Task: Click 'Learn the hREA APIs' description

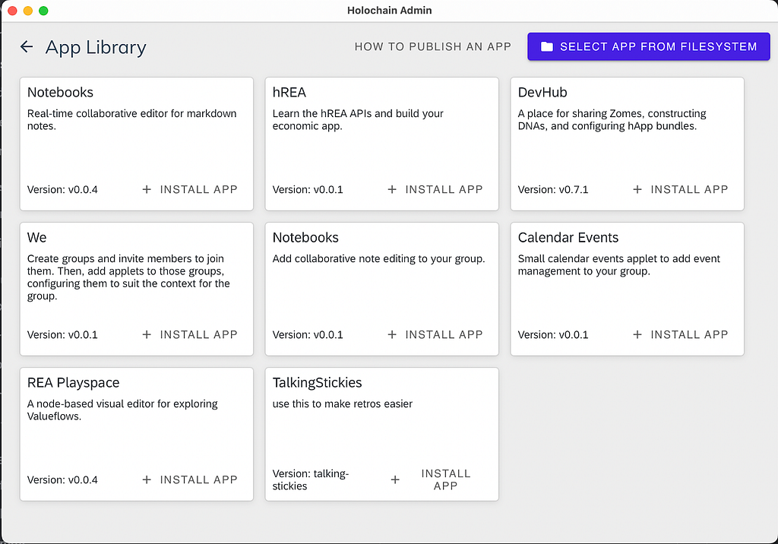Action: [x=358, y=119]
